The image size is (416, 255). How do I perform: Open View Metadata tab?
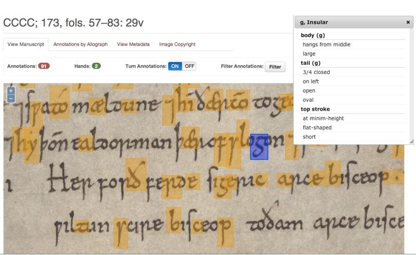133,44
